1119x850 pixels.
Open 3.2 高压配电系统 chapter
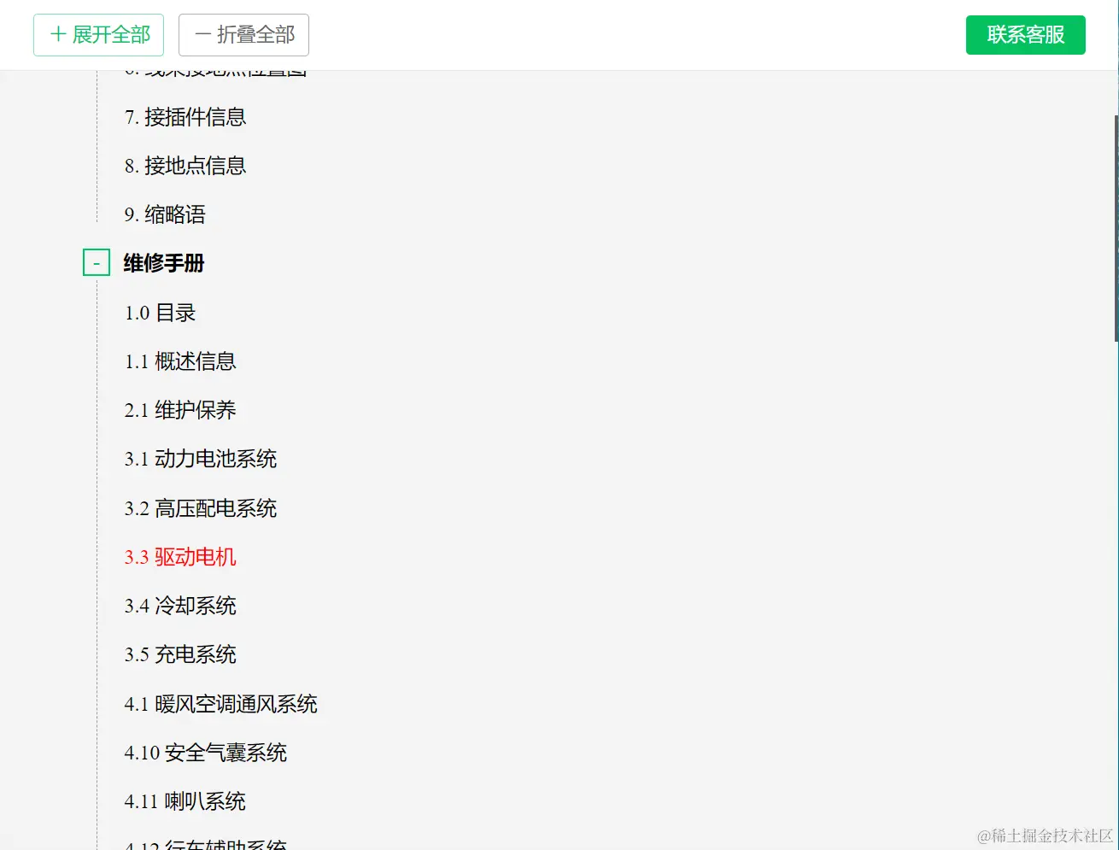[x=201, y=508]
